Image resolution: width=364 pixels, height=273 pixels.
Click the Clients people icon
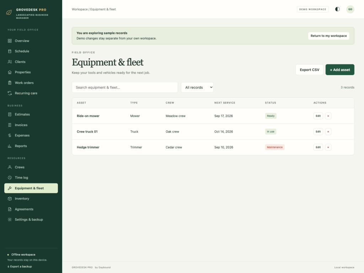point(10,62)
